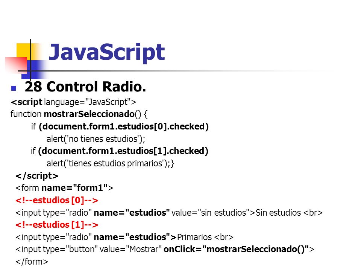This screenshot has height=271, width=361.
Task: Click the onClick mostrarSeleccionado button line
Action: tap(165, 249)
